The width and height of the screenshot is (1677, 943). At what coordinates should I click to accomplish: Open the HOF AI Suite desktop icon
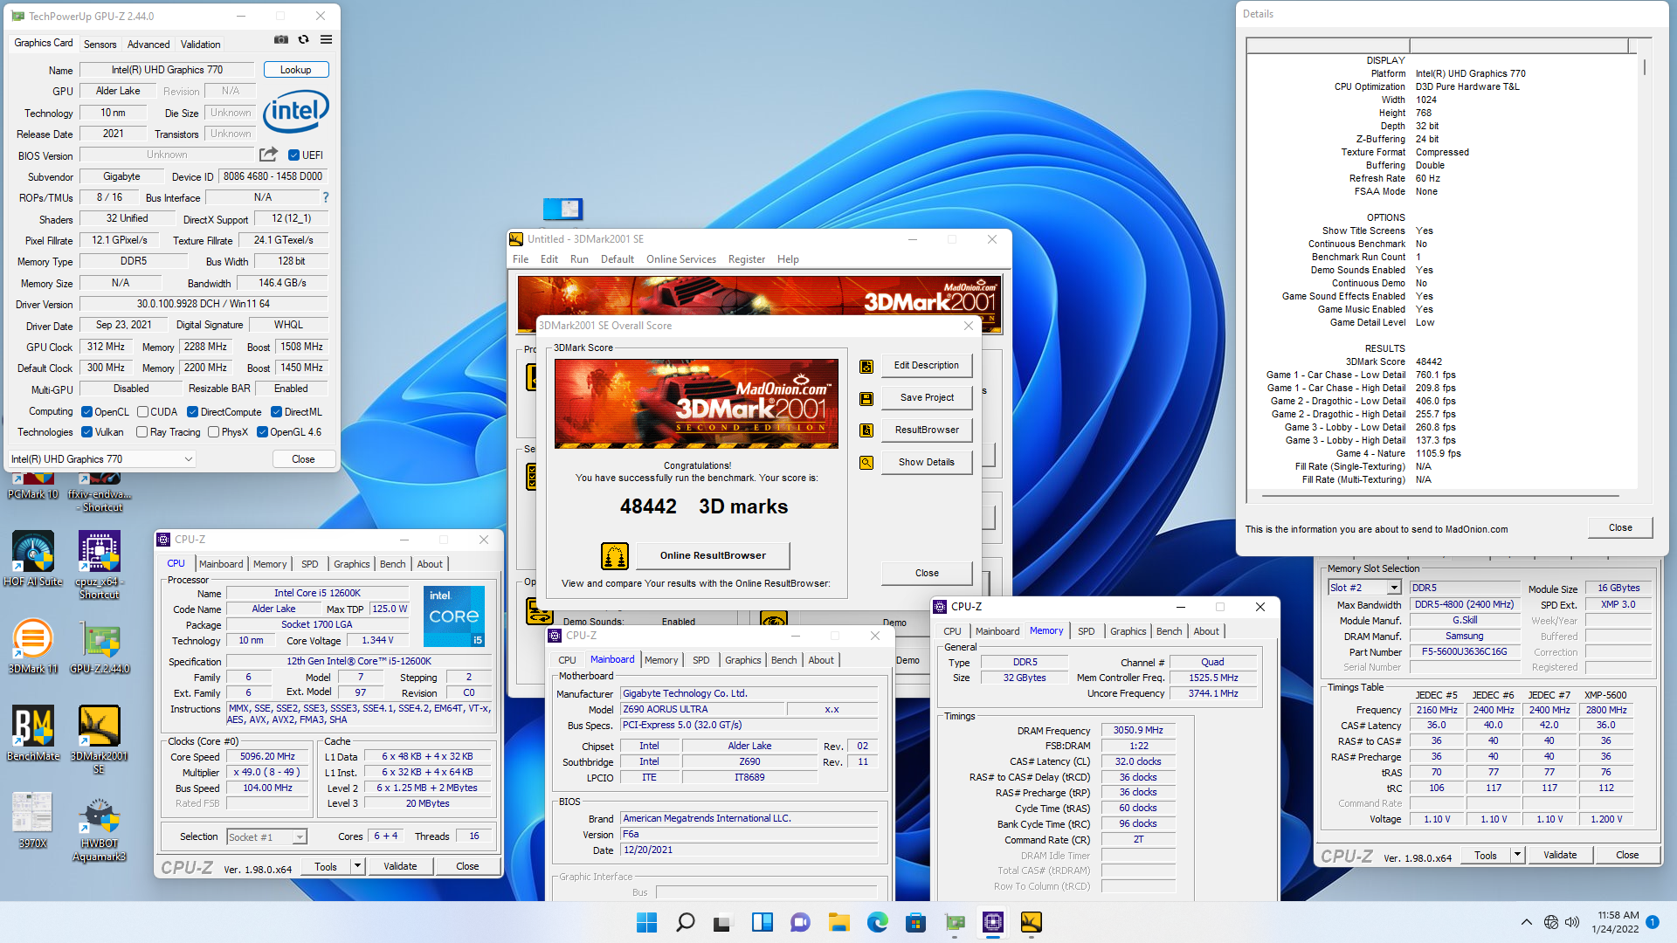33,559
